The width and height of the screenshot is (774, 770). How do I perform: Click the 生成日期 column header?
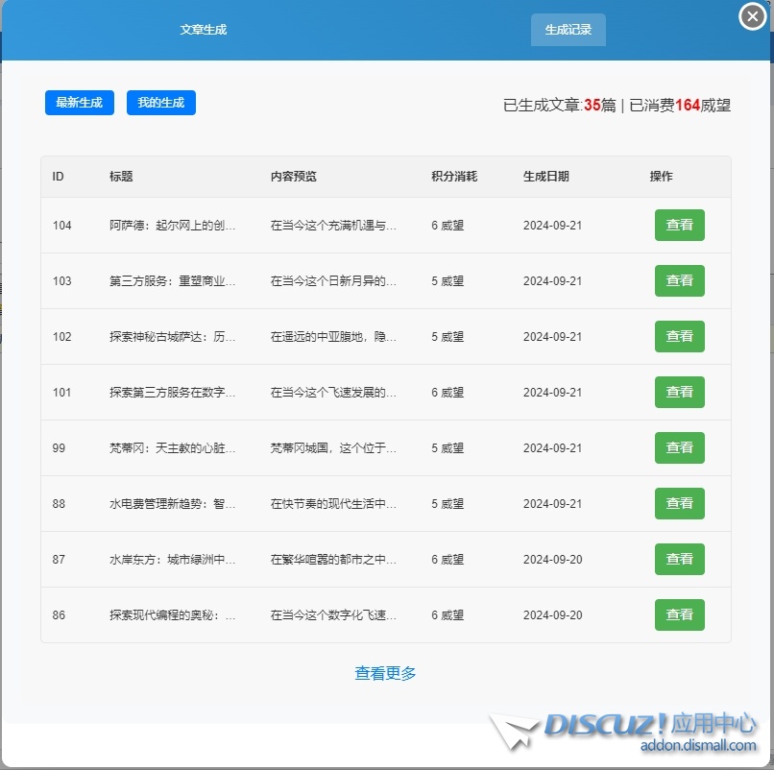545,177
